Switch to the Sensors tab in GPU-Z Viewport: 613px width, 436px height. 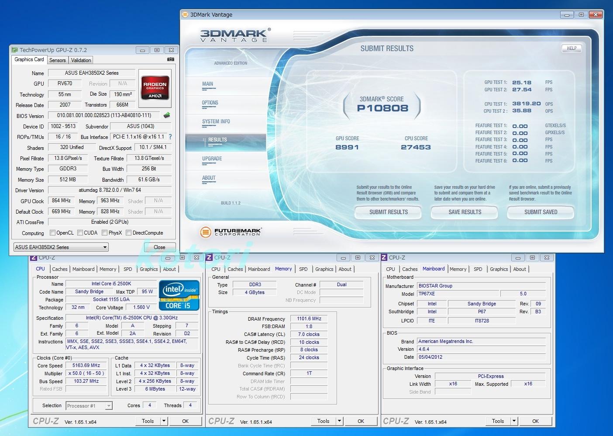coord(58,60)
